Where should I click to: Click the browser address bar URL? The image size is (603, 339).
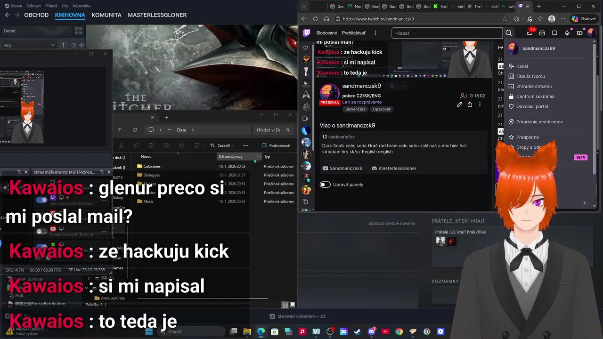click(x=378, y=19)
